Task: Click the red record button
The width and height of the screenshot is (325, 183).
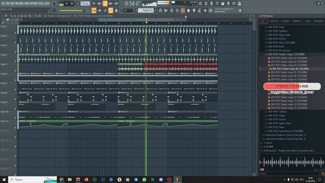Action: tap(78, 4)
